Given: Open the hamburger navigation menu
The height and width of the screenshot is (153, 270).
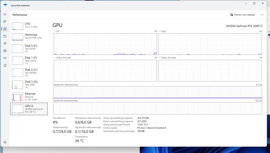Looking at the screenshot, I should [5, 14].
